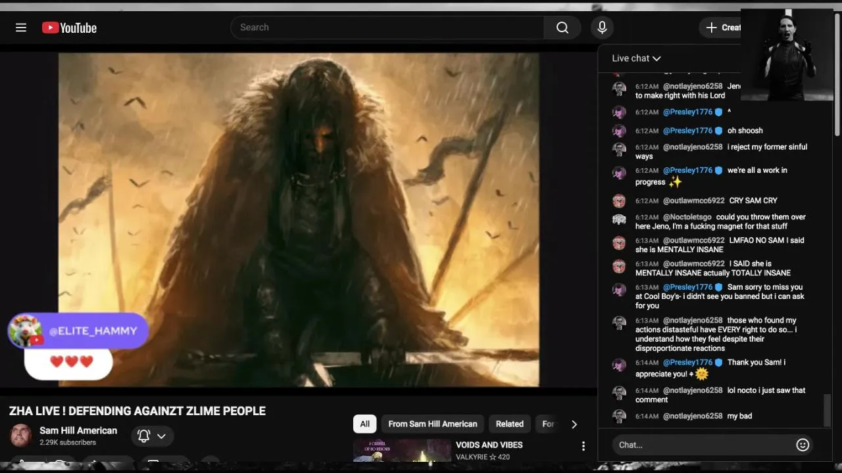Click the live chat scrollbar thumb
This screenshot has width=842, height=473.
[828, 411]
